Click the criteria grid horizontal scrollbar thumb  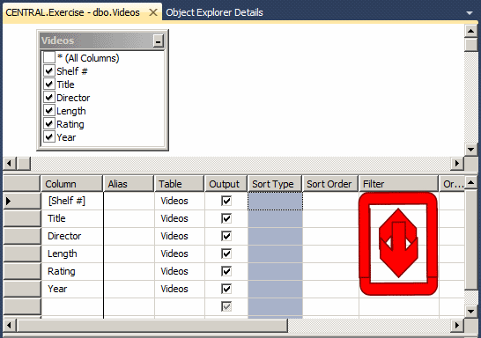click(x=152, y=325)
